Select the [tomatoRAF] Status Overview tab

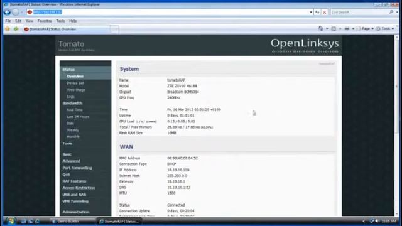(x=66, y=30)
